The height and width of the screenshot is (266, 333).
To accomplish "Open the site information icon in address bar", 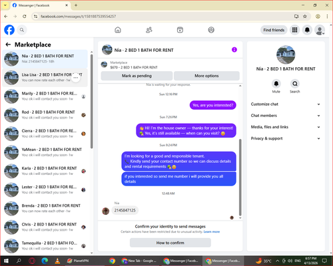I will click(35, 16).
